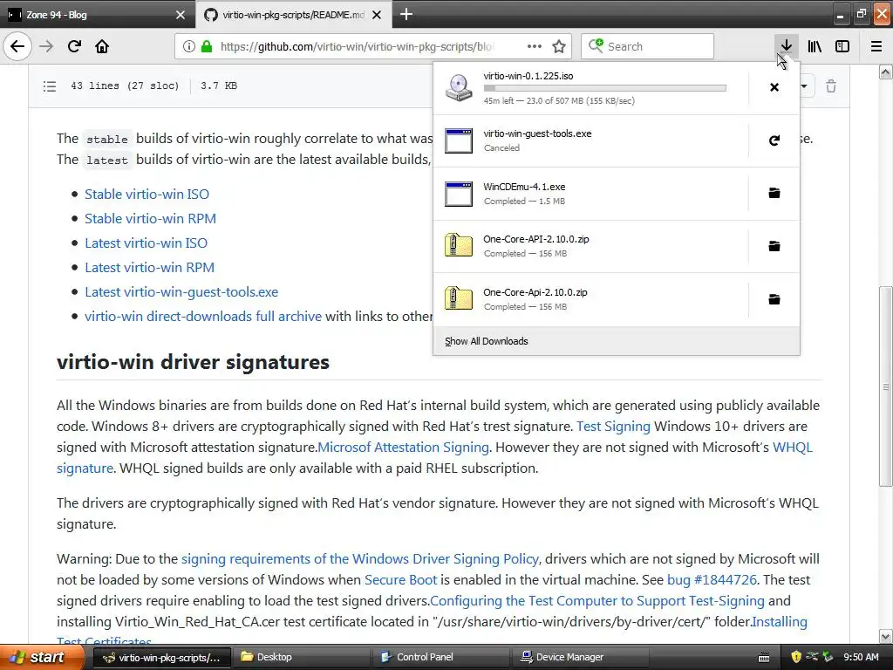Click the security shield tray icon
This screenshot has width=893, height=670.
pos(796,658)
